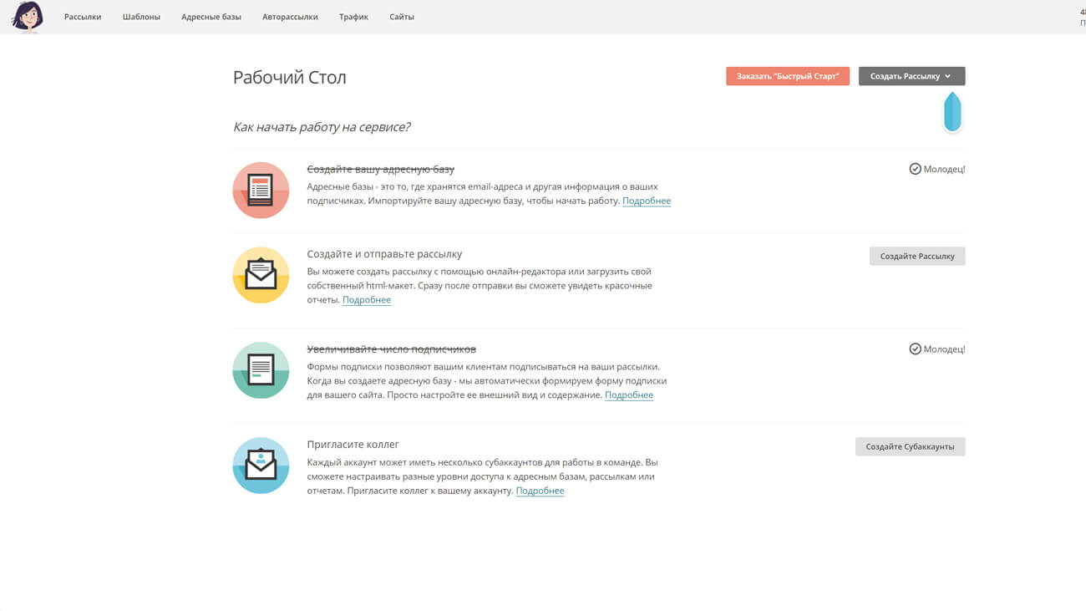1086x611 pixels.
Task: Click the checkmark next to first Молодец!
Action: [915, 169]
